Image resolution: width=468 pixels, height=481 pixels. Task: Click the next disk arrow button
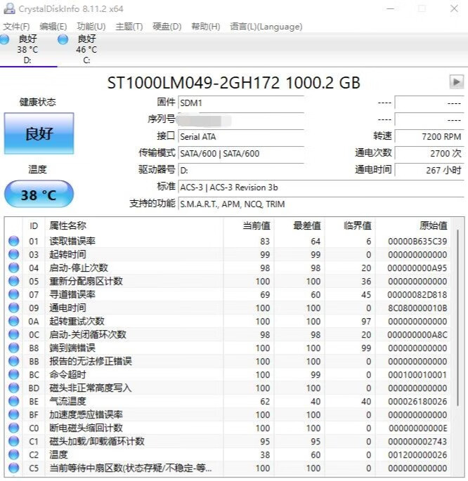pyautogui.click(x=456, y=82)
